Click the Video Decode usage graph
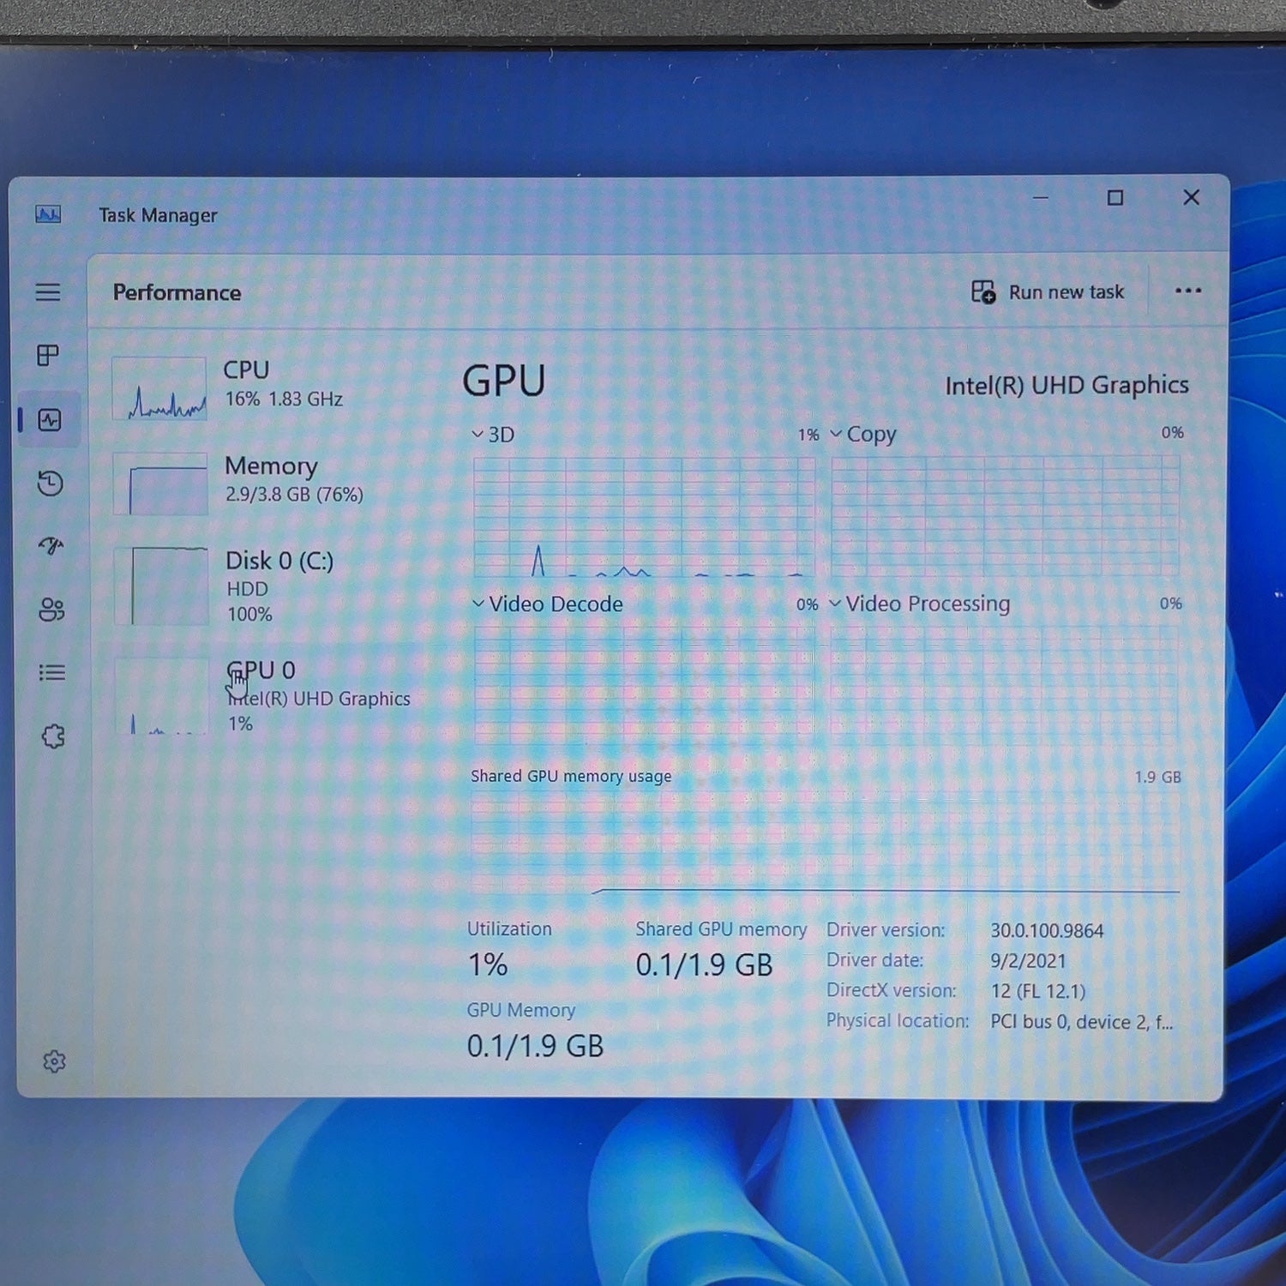The image size is (1286, 1286). (x=644, y=685)
